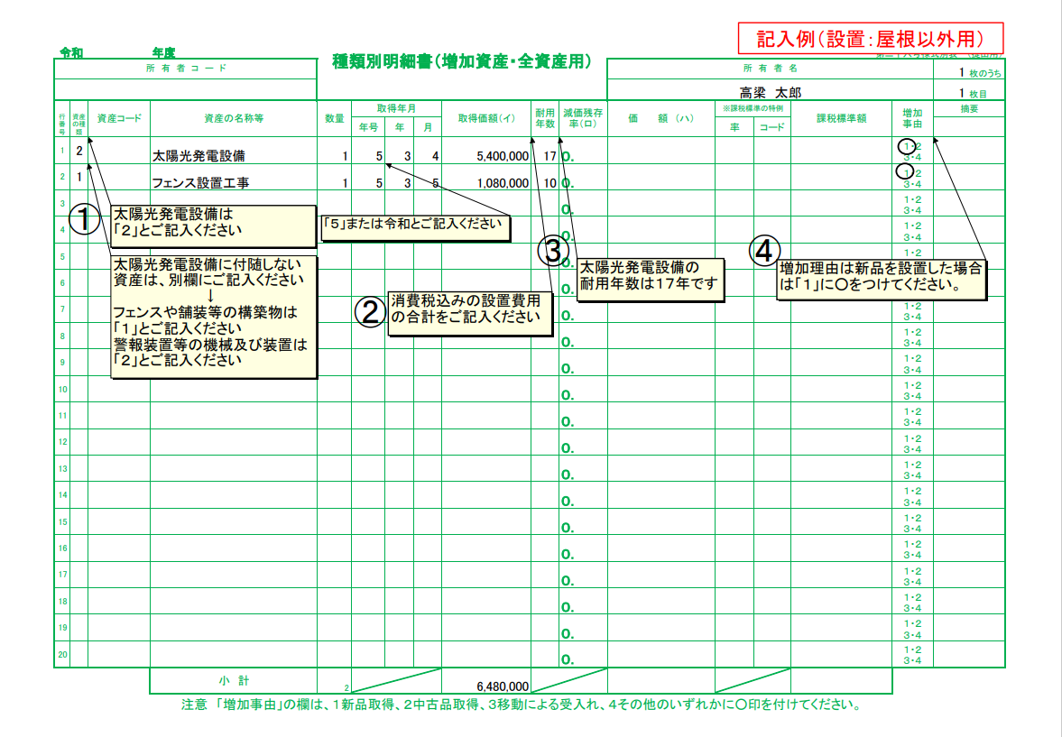
Task: Click the 小計 subtotal label
Action: click(x=233, y=680)
